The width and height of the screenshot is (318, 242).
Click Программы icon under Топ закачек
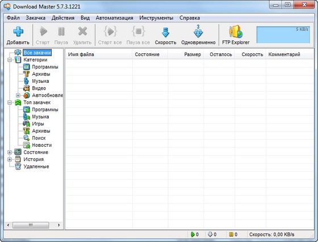pyautogui.click(x=26, y=109)
